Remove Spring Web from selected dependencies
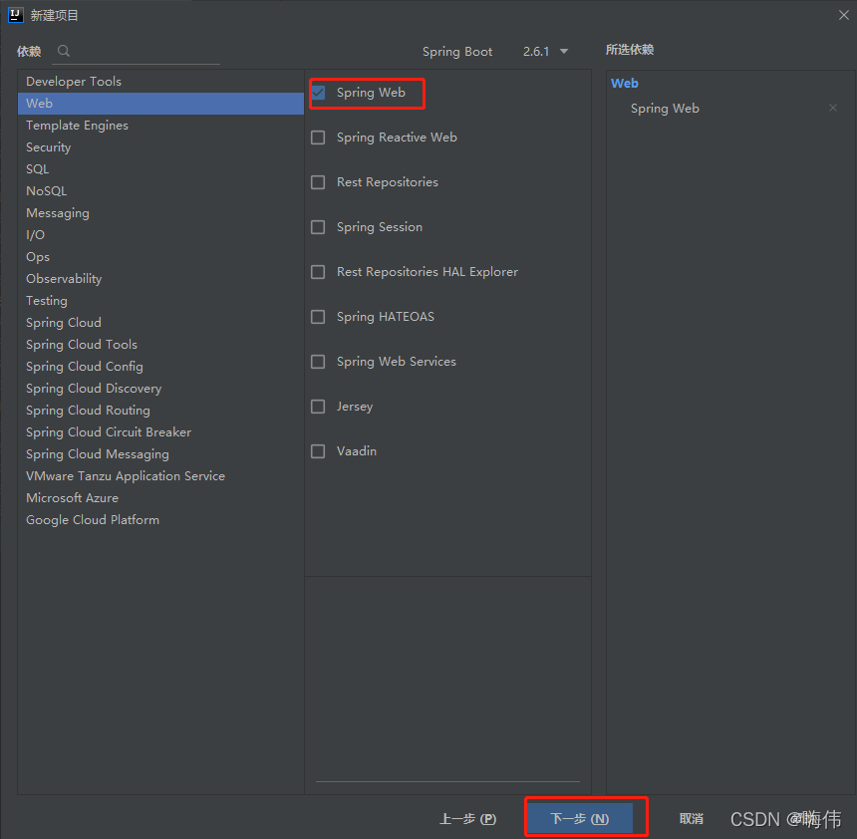This screenshot has height=839, width=857. [x=832, y=108]
